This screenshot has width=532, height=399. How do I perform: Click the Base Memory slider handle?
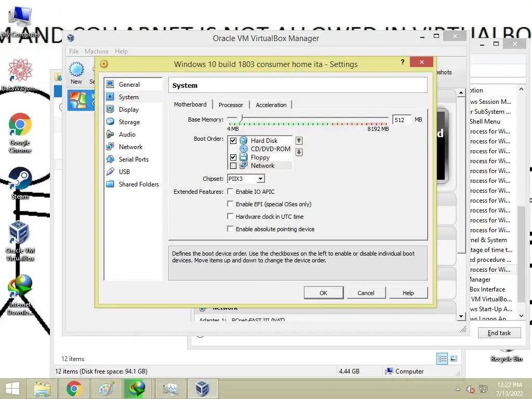click(x=241, y=118)
